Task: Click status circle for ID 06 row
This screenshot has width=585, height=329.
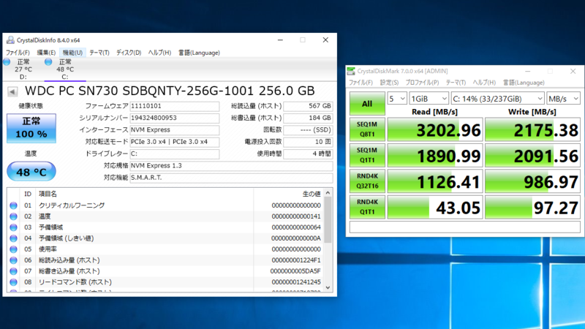Action: (x=13, y=260)
